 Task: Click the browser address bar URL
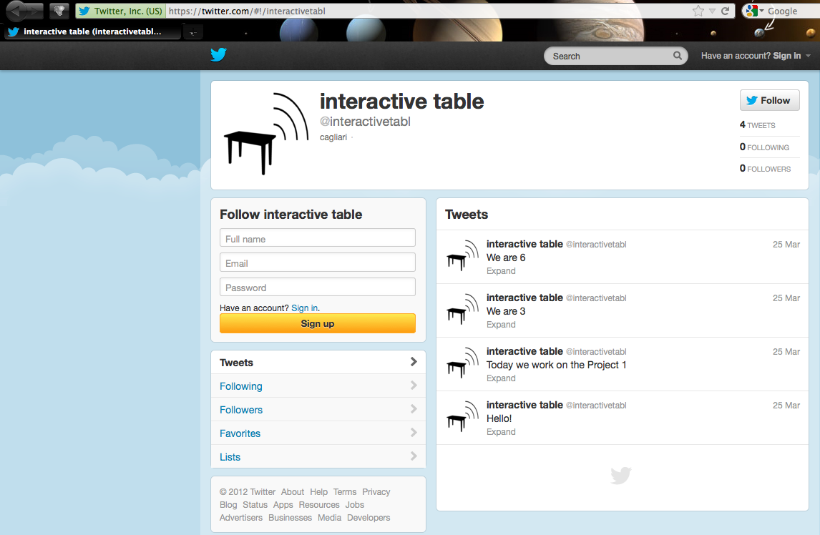click(x=247, y=11)
